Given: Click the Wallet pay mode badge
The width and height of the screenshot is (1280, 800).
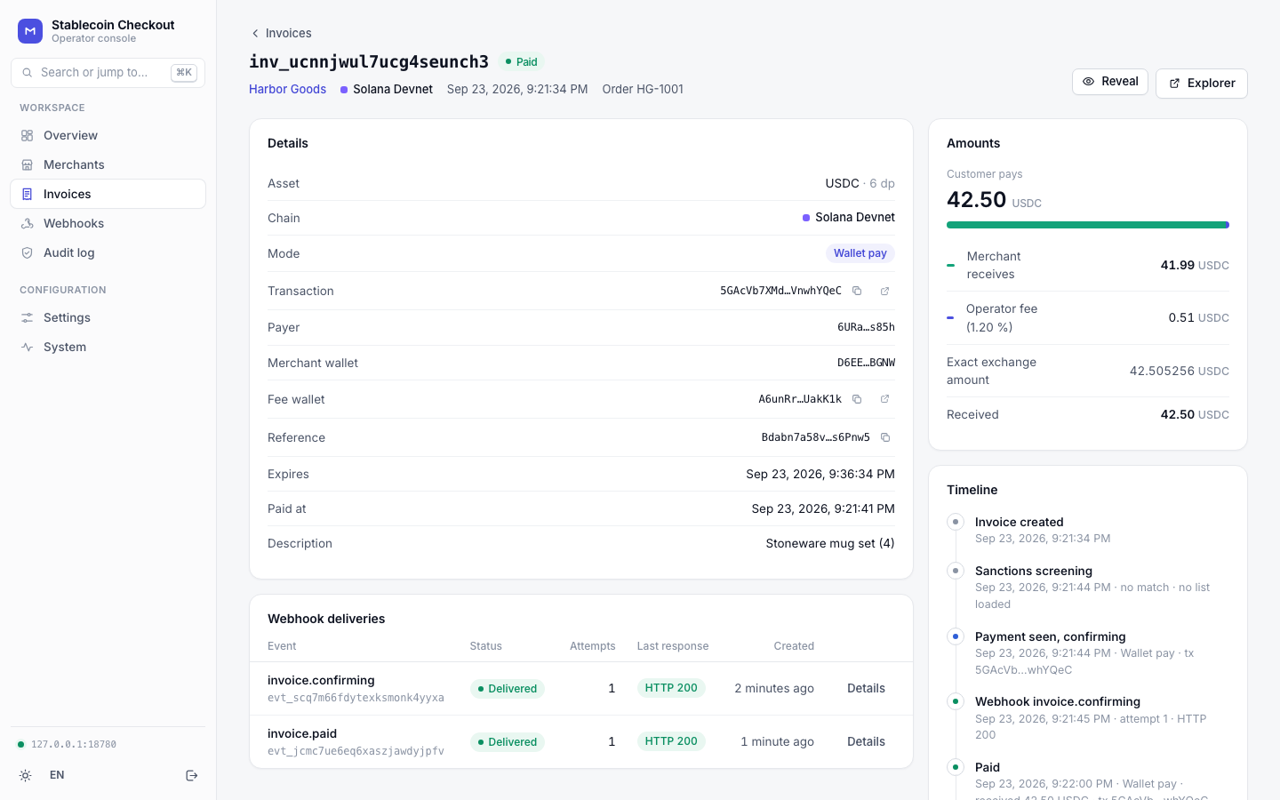Looking at the screenshot, I should [x=860, y=253].
